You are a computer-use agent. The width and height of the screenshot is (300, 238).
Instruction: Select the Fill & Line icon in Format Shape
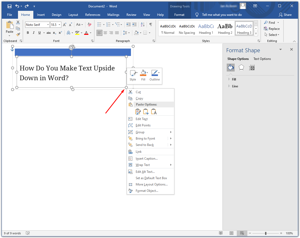(x=231, y=68)
